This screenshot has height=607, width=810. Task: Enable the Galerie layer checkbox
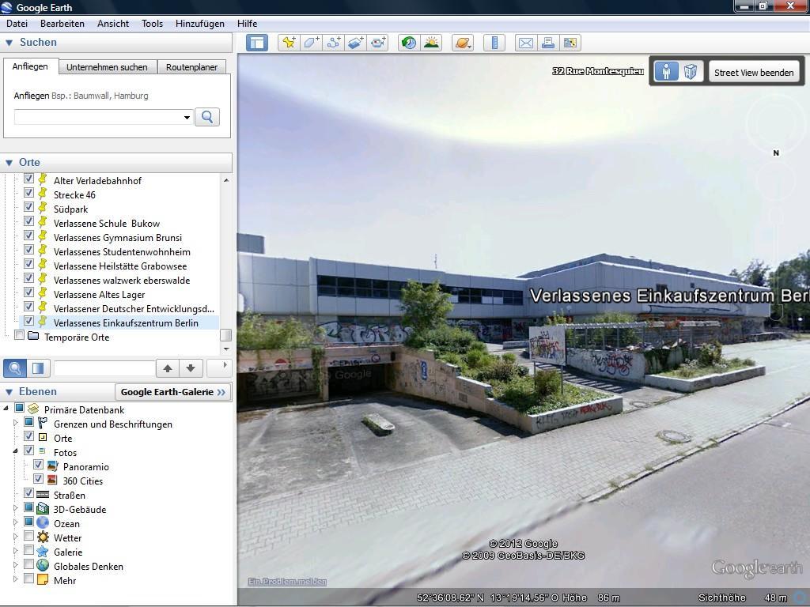29,550
